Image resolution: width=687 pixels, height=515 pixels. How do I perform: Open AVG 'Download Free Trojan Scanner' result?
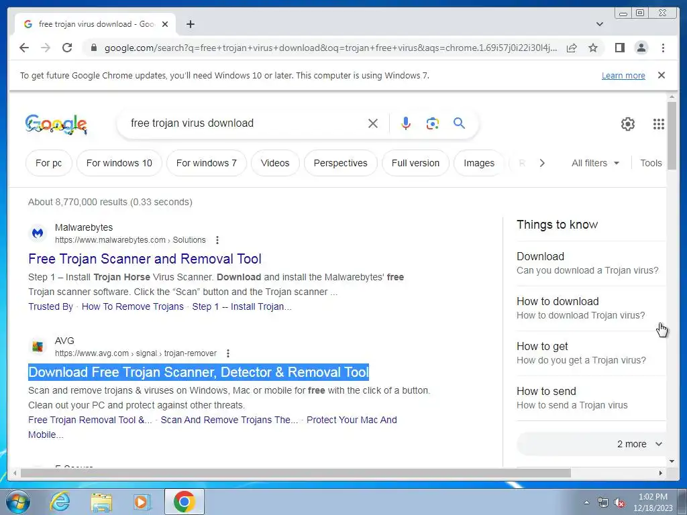click(x=199, y=372)
